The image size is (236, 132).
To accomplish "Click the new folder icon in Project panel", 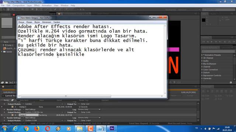I will [x=7, y=82].
